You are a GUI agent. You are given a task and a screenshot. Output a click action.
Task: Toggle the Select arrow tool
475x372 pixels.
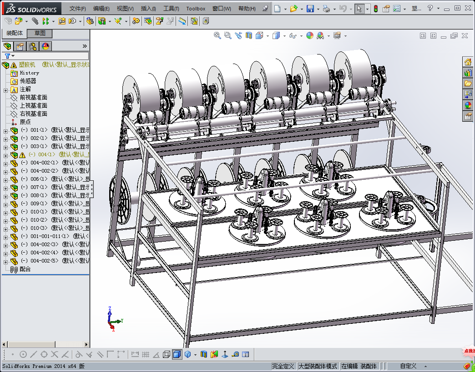pos(359,9)
